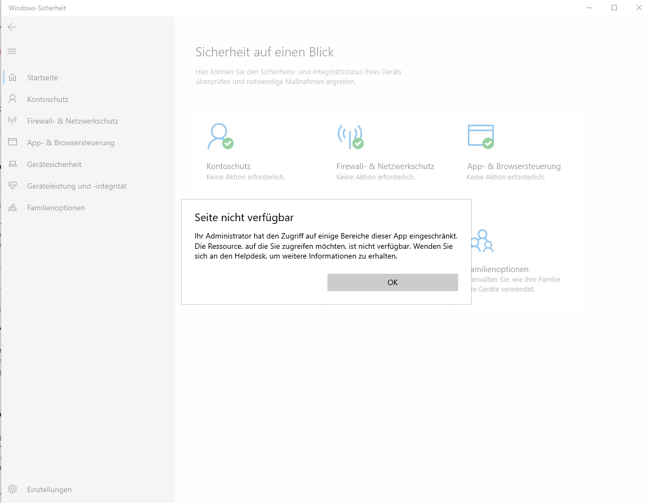This screenshot has height=503, width=650.
Task: Open the Kontoschutz tile title
Action: coord(228,166)
